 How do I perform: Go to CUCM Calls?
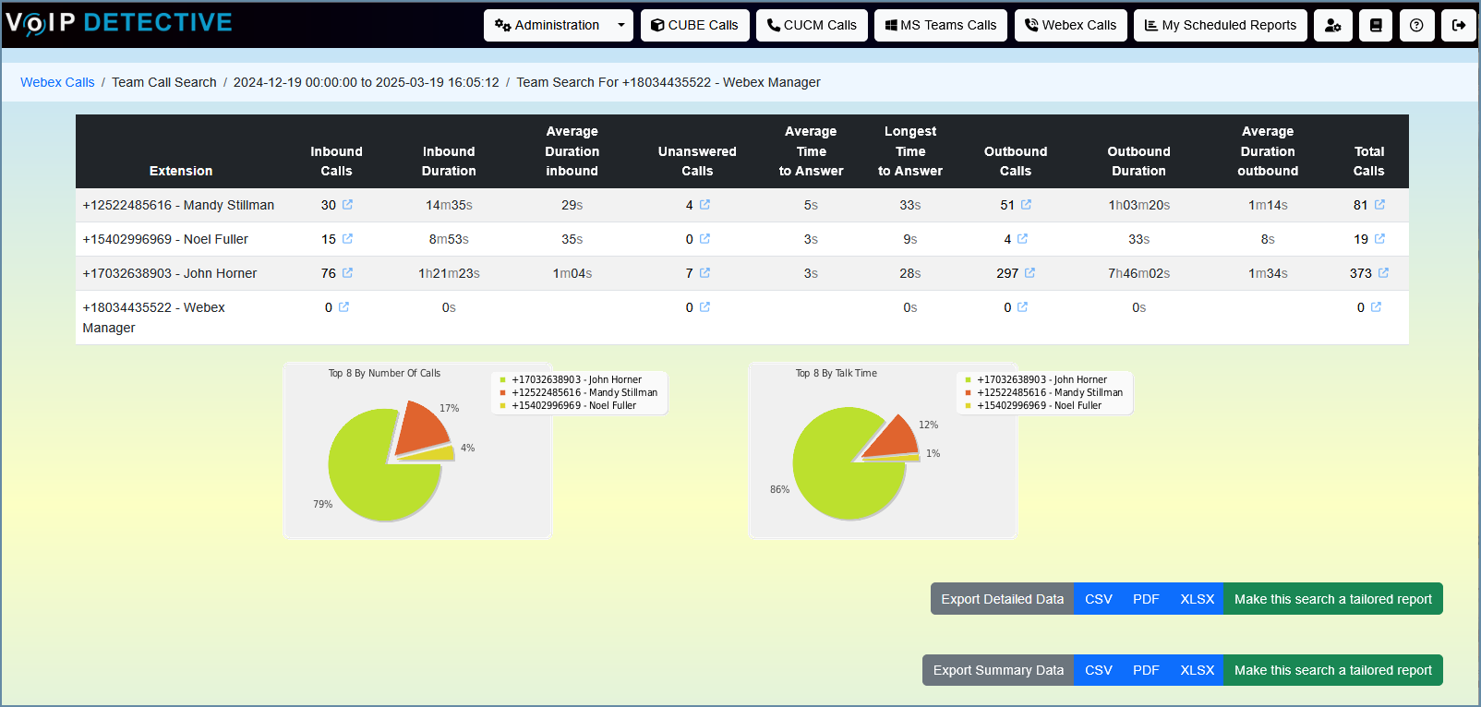812,26
